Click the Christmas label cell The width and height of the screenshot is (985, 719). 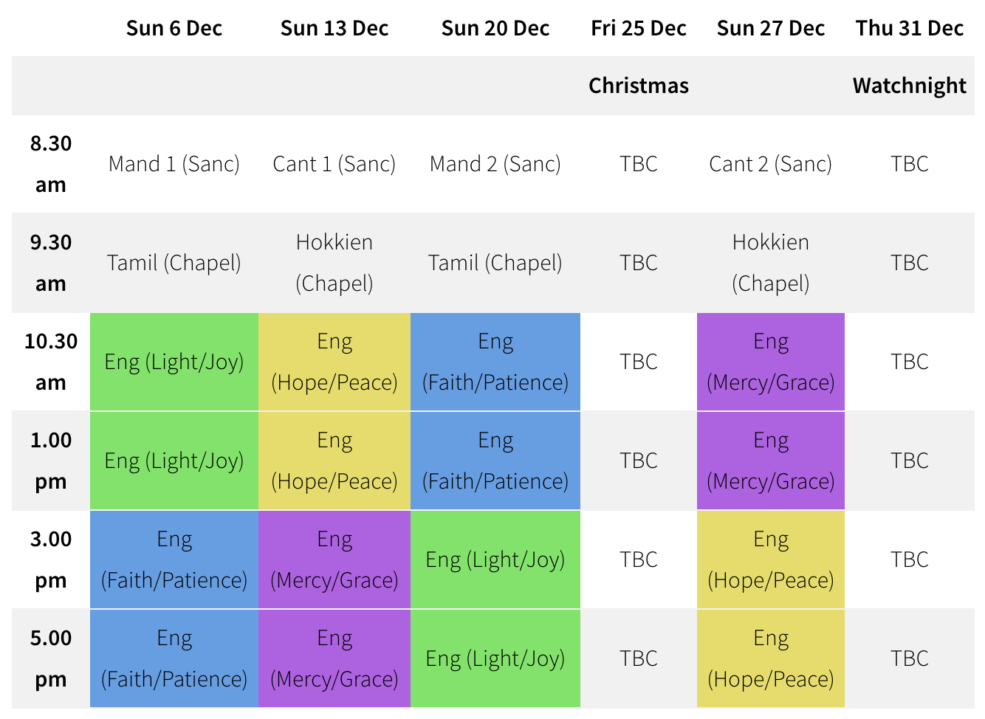(x=639, y=86)
